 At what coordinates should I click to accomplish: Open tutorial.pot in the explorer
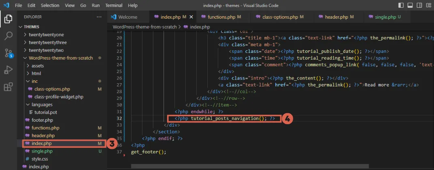46,112
